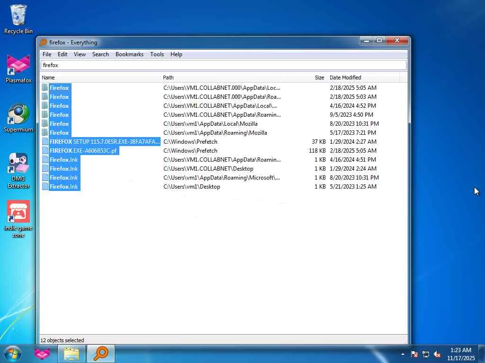Open the Recycle Bin desktop icon

click(18, 18)
